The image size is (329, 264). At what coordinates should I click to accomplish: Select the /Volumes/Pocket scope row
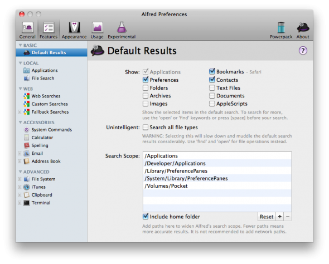pos(217,186)
